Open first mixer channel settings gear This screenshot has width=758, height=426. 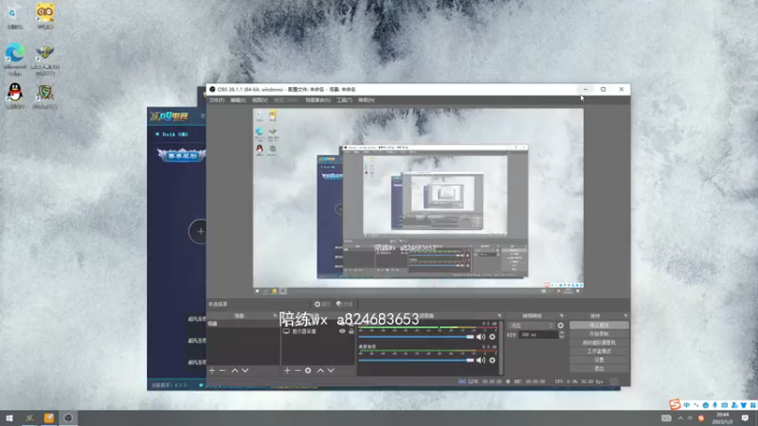point(492,337)
